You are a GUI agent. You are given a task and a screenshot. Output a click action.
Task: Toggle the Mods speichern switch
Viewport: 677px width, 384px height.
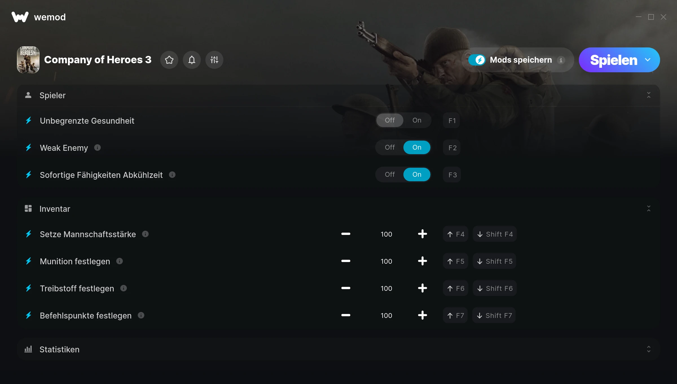(477, 60)
